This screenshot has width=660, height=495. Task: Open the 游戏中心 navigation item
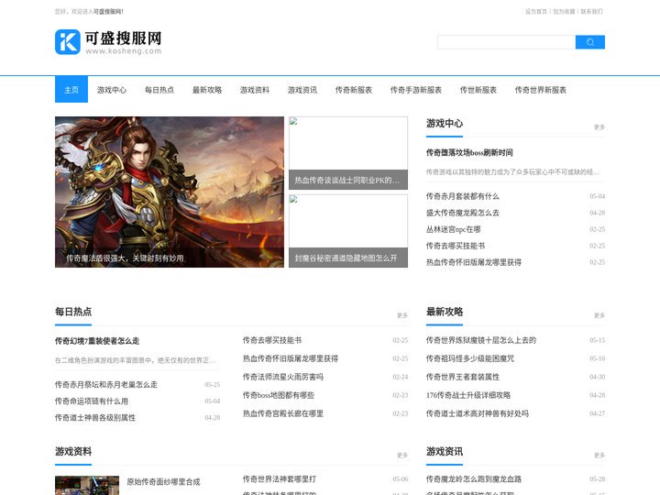pos(112,90)
